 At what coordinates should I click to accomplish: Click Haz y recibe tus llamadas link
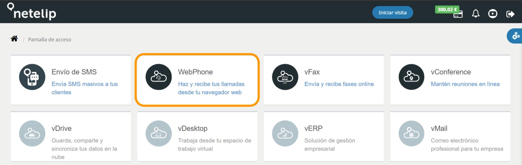click(211, 88)
